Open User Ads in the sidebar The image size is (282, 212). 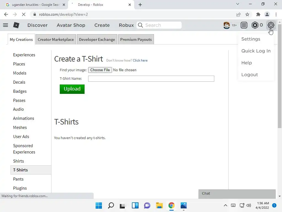tap(21, 136)
